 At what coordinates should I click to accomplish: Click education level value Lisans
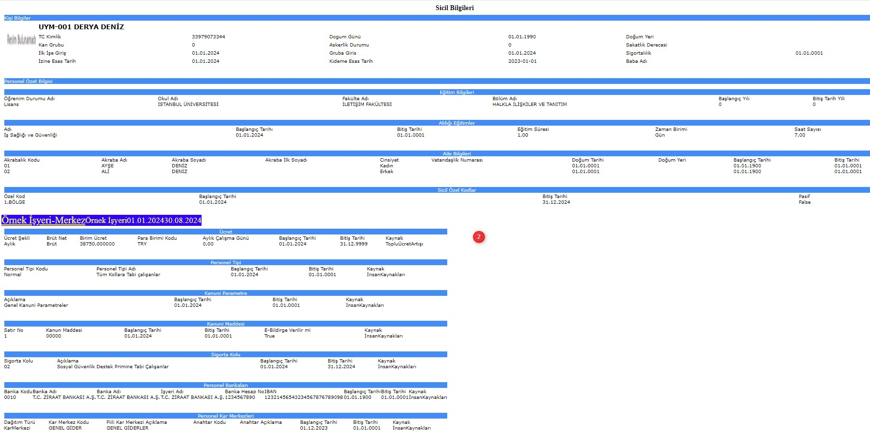coord(12,105)
